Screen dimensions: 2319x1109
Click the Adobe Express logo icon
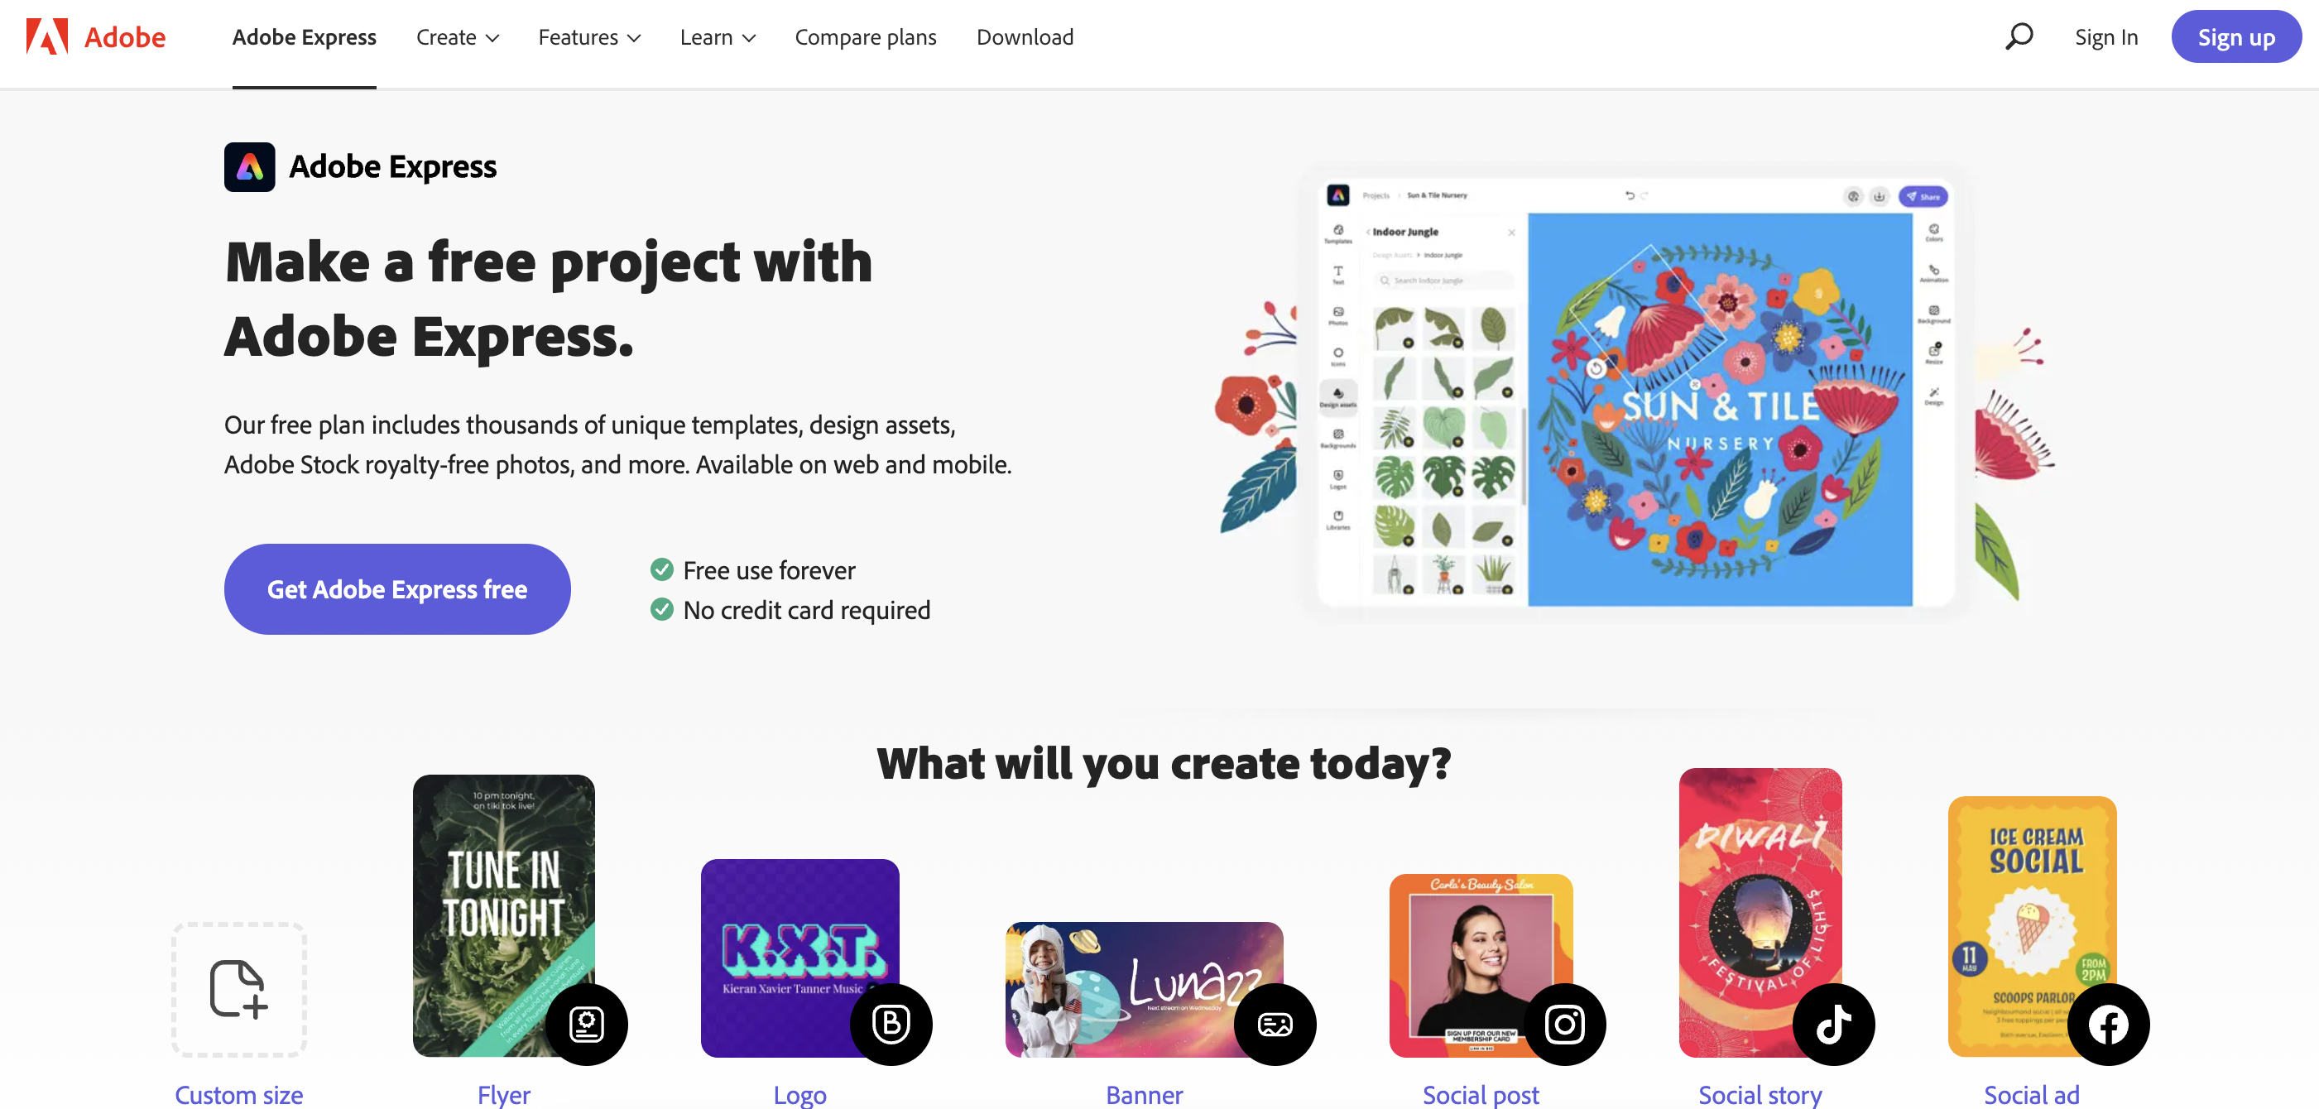[248, 166]
